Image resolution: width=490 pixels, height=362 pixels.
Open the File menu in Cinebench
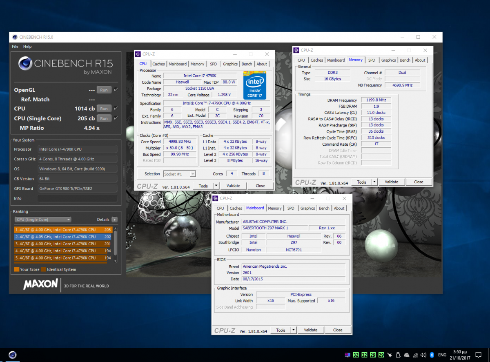(15, 47)
